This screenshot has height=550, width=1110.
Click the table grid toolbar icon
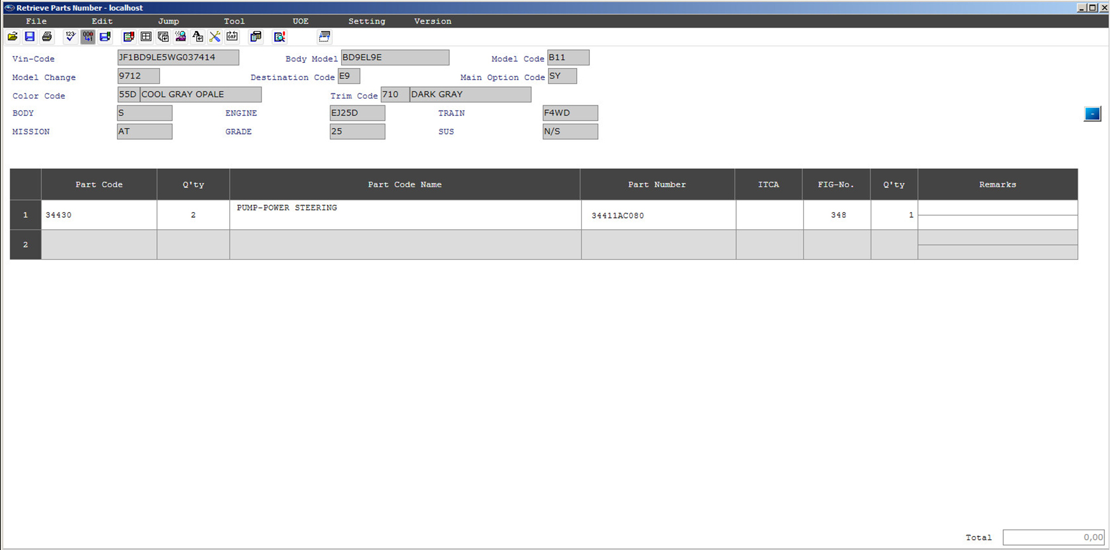click(146, 37)
